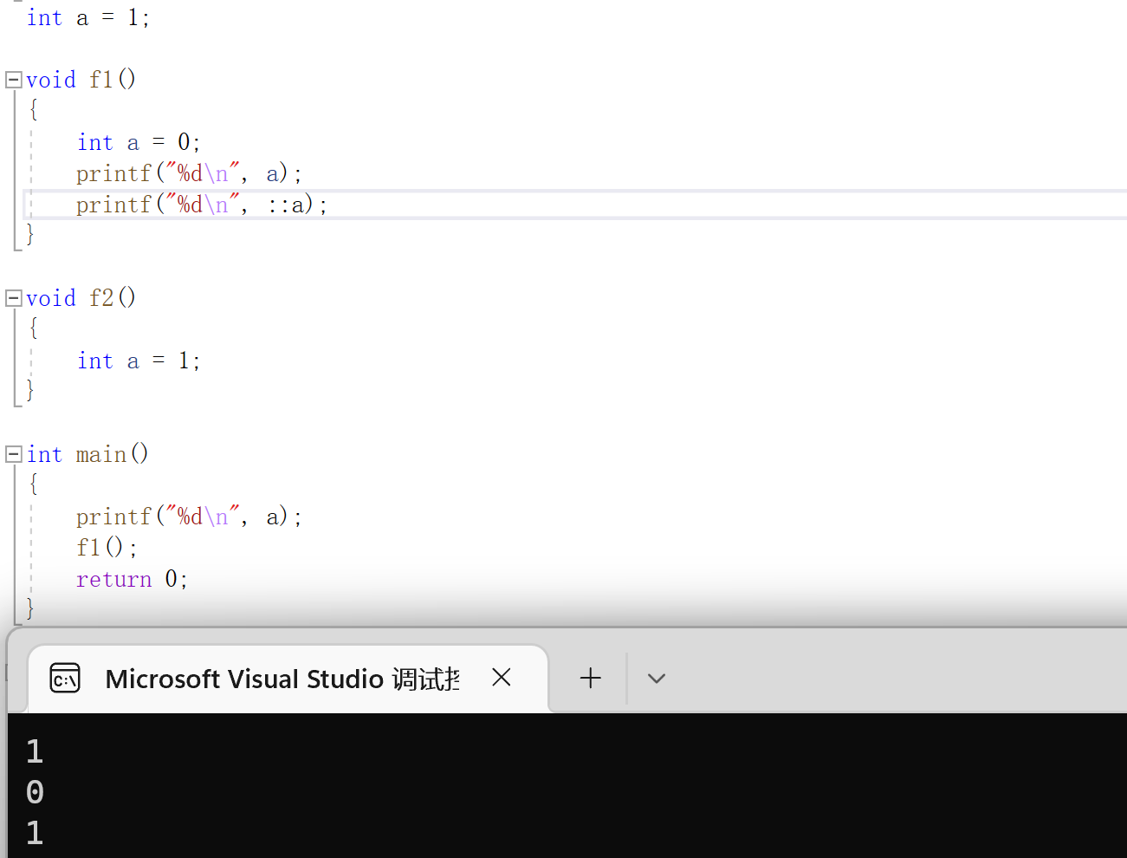Screen dimensions: 1127x858
Task: Click the 'f1();' call in main
Action: (x=107, y=548)
